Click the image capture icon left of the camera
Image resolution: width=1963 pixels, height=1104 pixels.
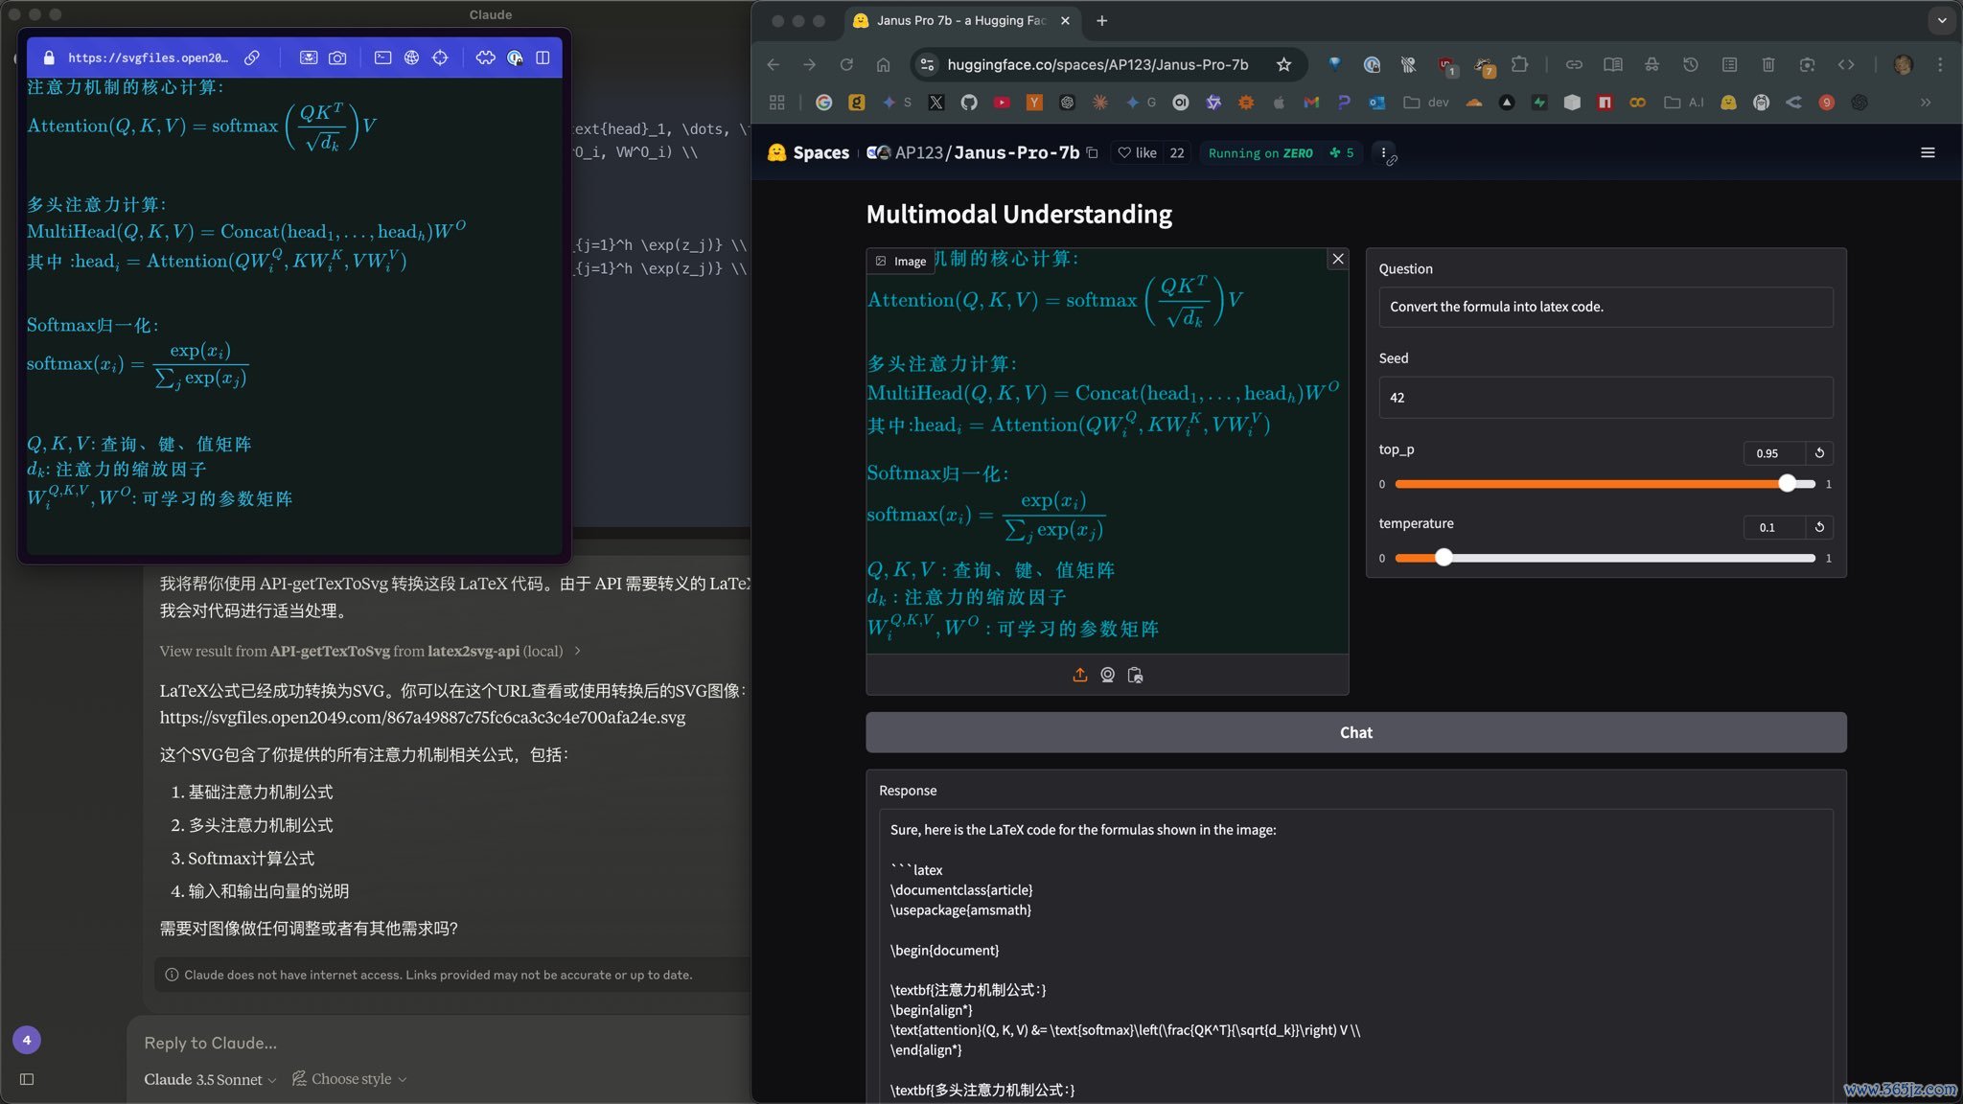309,57
